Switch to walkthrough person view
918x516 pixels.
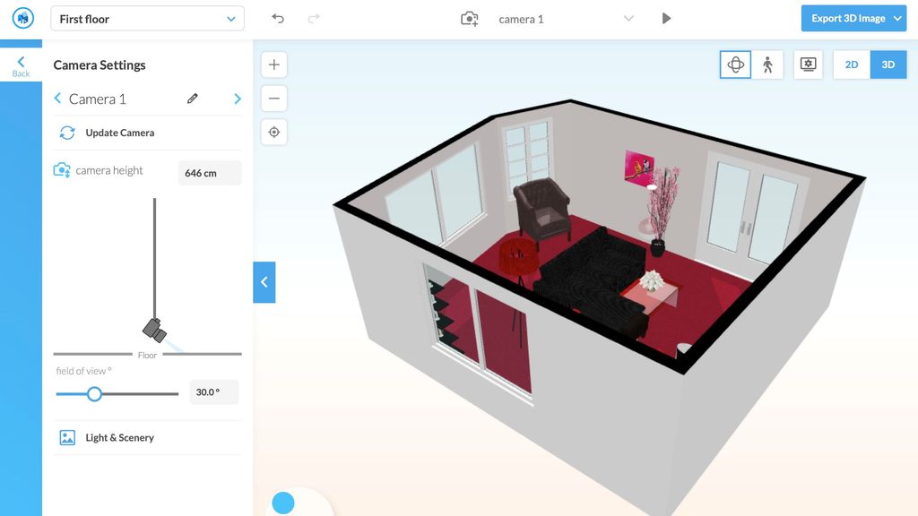(x=769, y=64)
